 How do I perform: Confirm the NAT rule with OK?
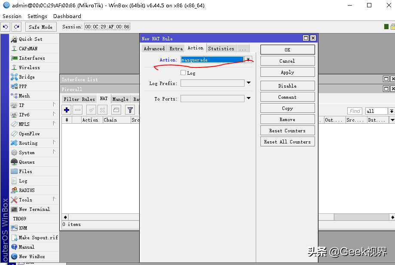[288, 50]
